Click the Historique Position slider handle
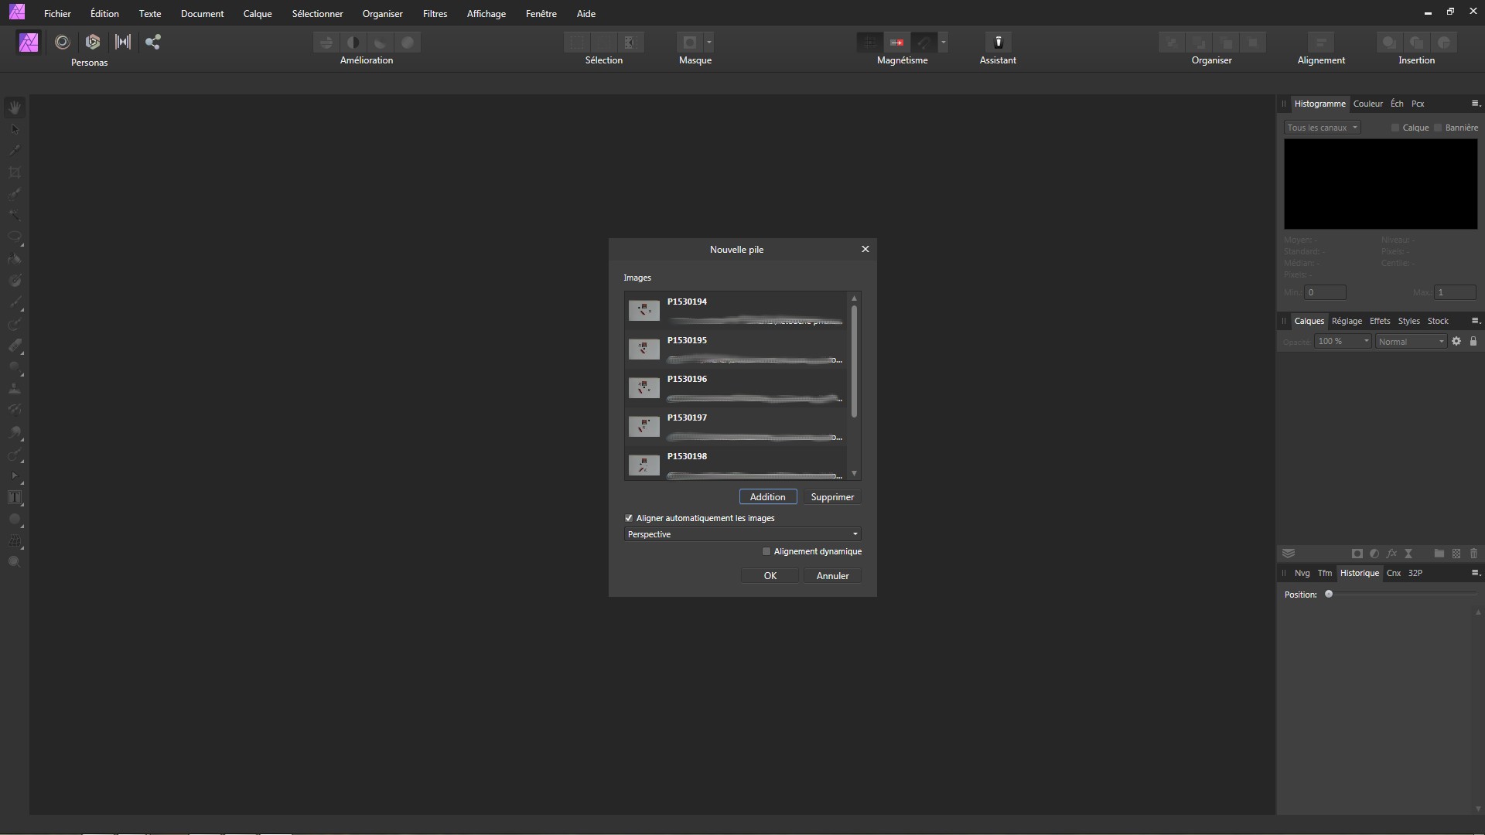1485x835 pixels. pyautogui.click(x=1329, y=595)
